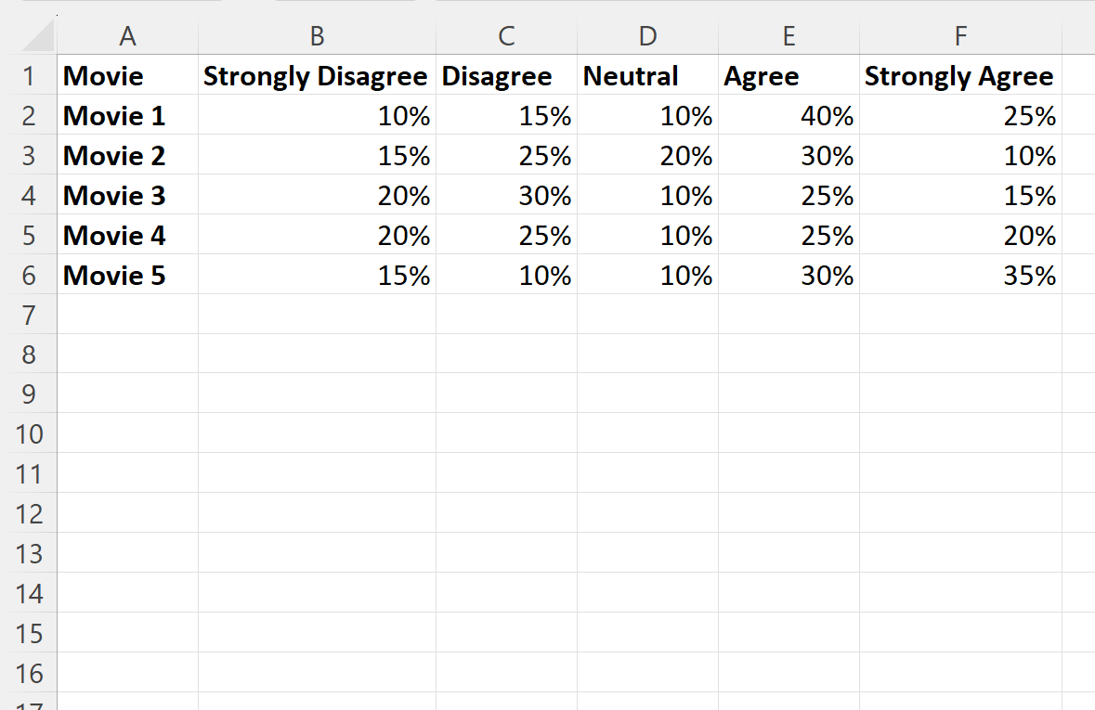Select row 1 header
The height and width of the screenshot is (710, 1095).
29,76
